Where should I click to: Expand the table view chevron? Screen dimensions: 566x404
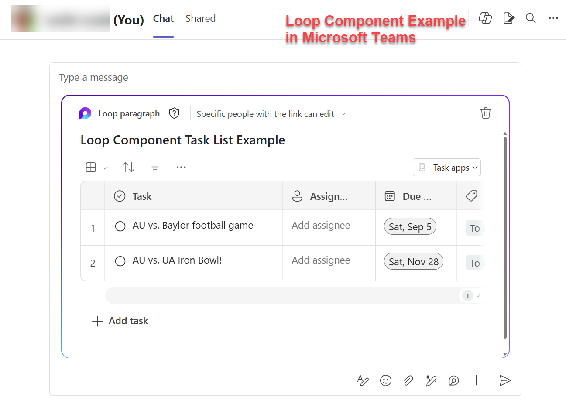[x=105, y=168]
